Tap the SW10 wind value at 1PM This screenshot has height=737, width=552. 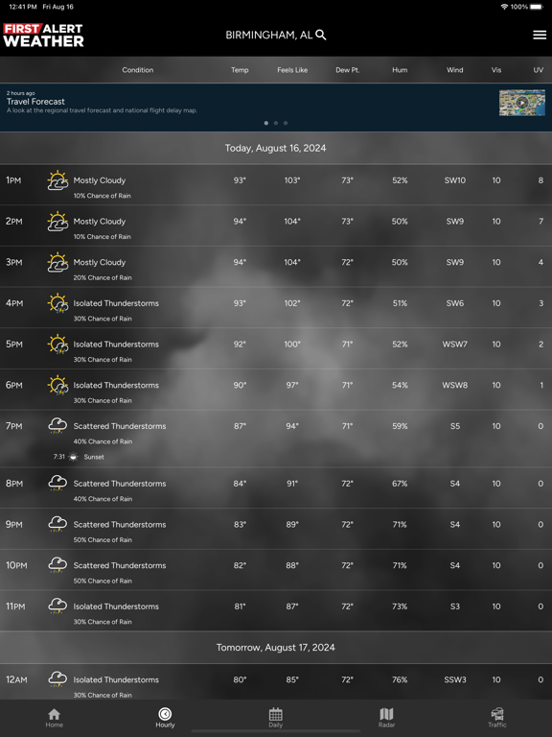click(x=455, y=180)
